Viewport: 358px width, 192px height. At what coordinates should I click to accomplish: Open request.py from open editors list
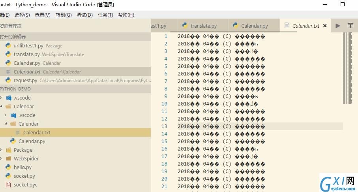(x=75, y=80)
